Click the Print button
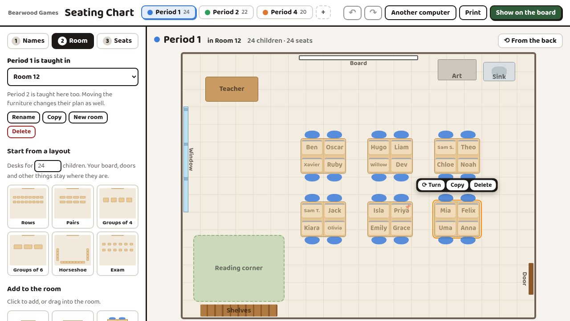 tap(473, 12)
